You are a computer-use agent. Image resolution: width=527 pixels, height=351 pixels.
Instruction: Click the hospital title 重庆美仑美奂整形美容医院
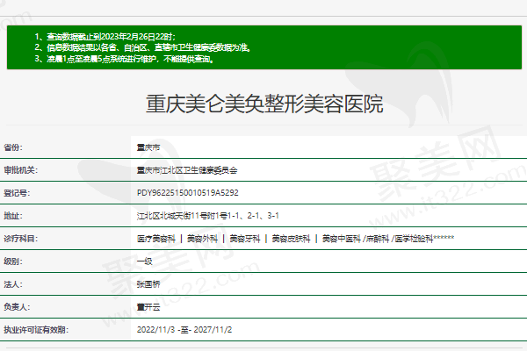point(264,104)
